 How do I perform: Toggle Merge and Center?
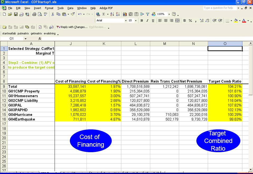[177, 21]
